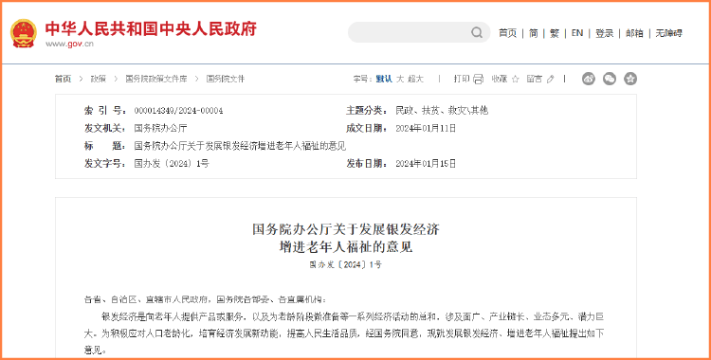
Task: Click the heading line 增进老年人福祉的意见
Action: pos(346,247)
